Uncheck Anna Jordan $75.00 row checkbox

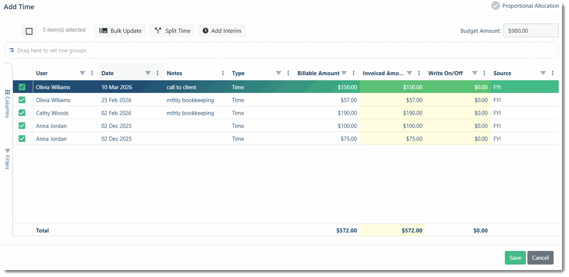click(22, 138)
